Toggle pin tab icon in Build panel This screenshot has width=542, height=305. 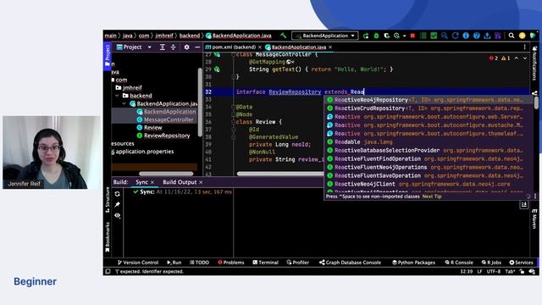118,204
